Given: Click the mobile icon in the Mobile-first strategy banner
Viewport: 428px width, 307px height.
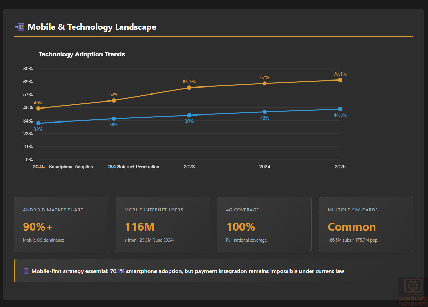Looking at the screenshot, I should click(26, 271).
